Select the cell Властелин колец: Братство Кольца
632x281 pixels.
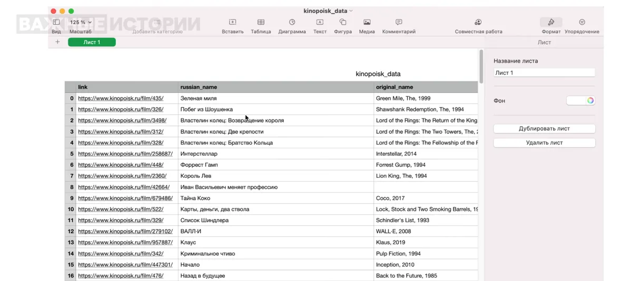276,143
